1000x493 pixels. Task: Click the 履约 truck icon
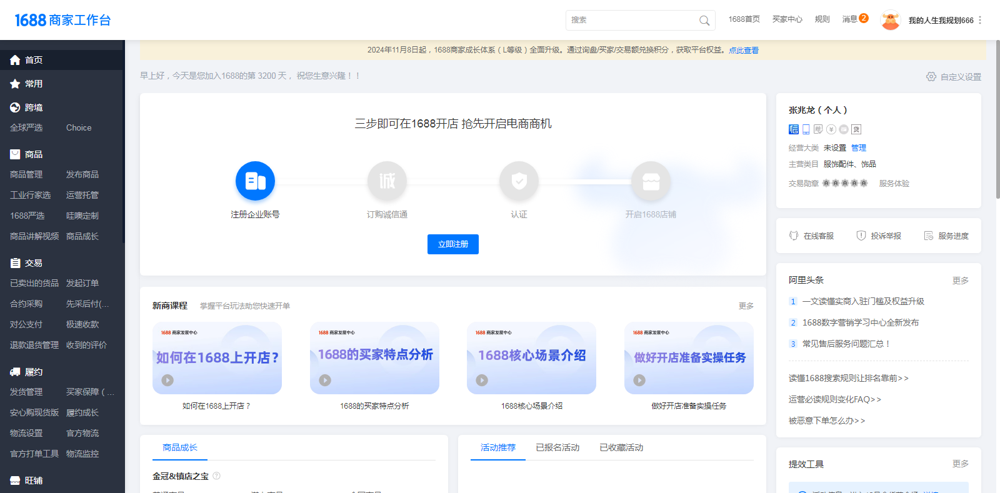pyautogui.click(x=15, y=372)
